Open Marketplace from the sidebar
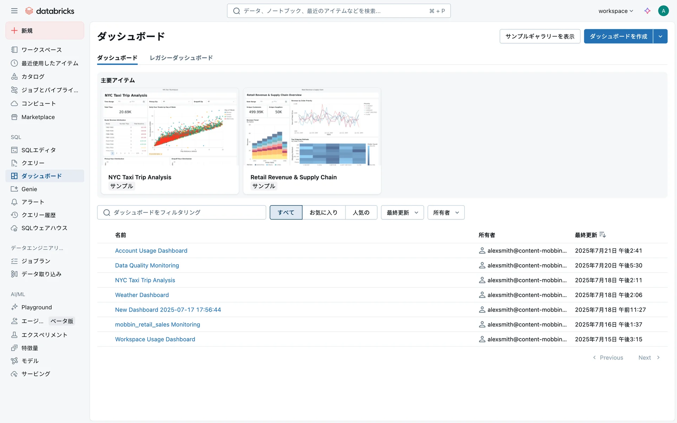Image resolution: width=677 pixels, height=423 pixels. [x=38, y=117]
